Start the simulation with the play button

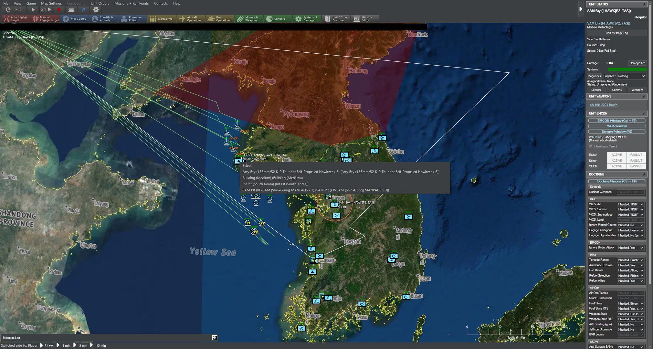point(33,10)
